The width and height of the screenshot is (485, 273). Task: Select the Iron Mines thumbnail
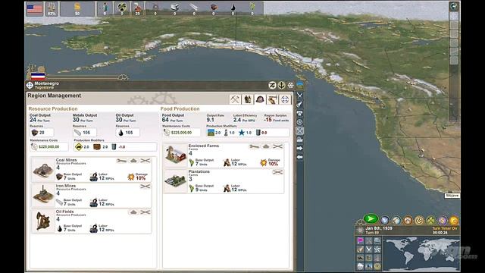[43, 195]
